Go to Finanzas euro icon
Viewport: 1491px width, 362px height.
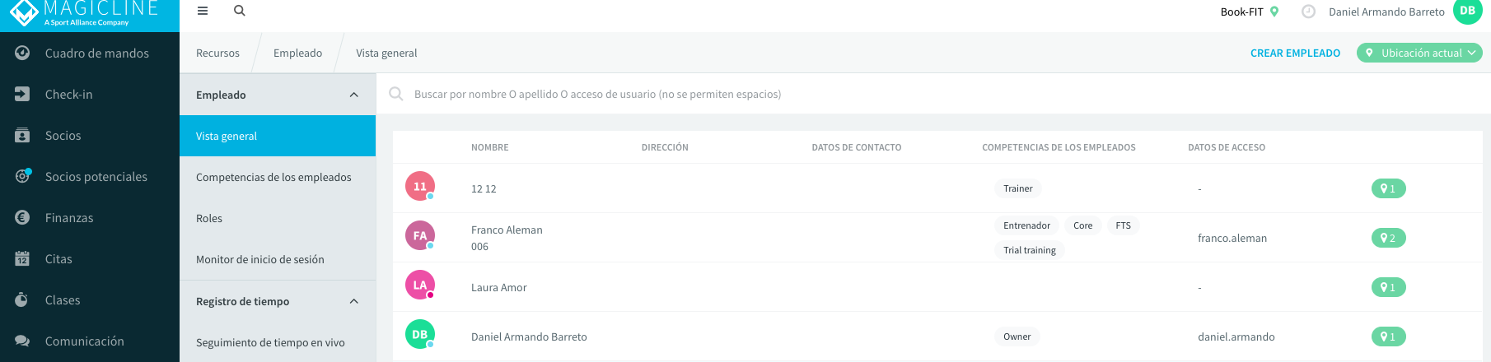pyautogui.click(x=22, y=217)
